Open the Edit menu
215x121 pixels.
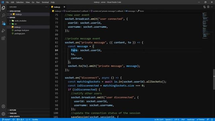coord(12,2)
